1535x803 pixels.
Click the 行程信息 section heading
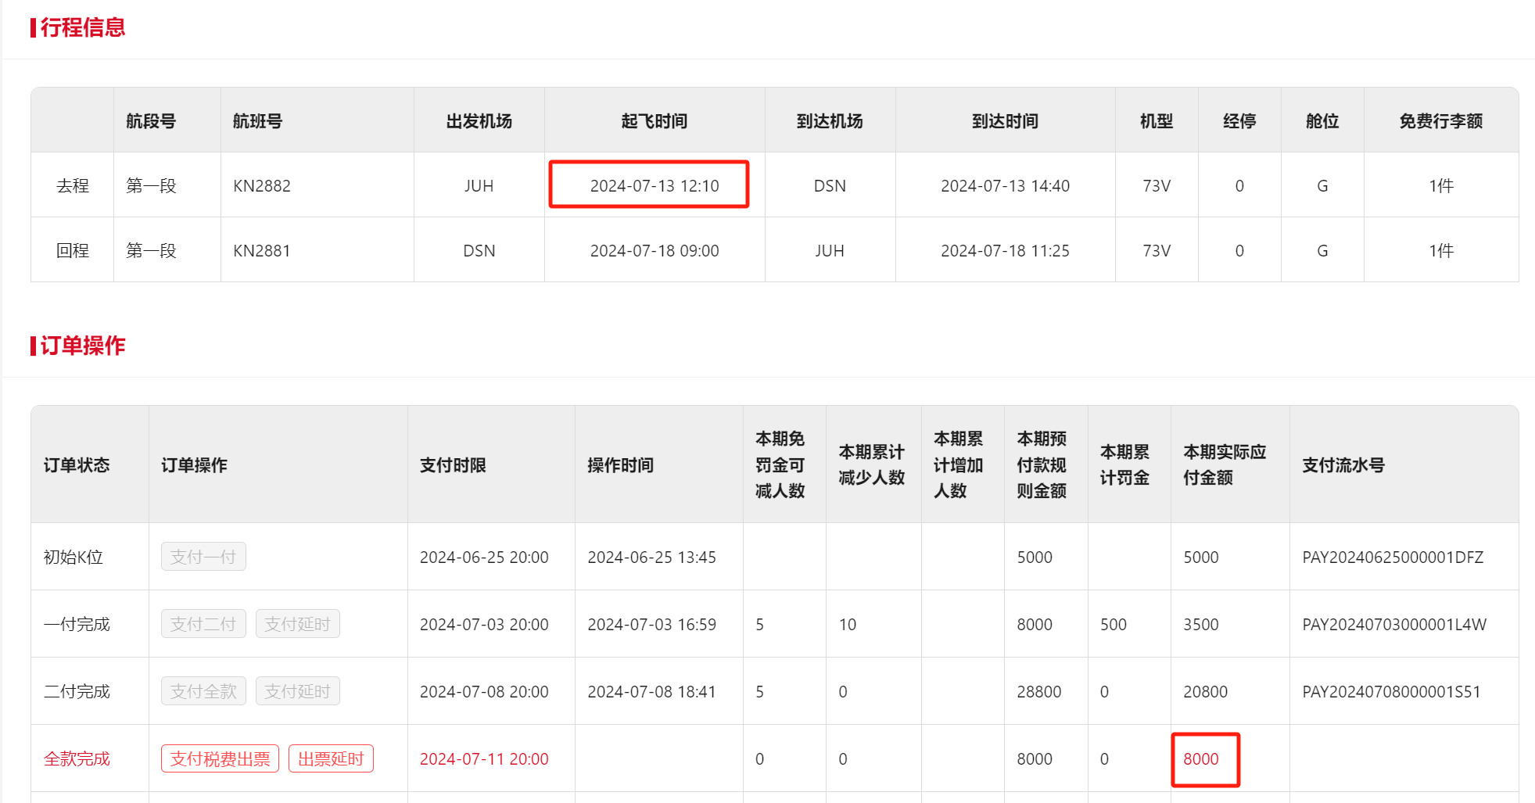[82, 27]
